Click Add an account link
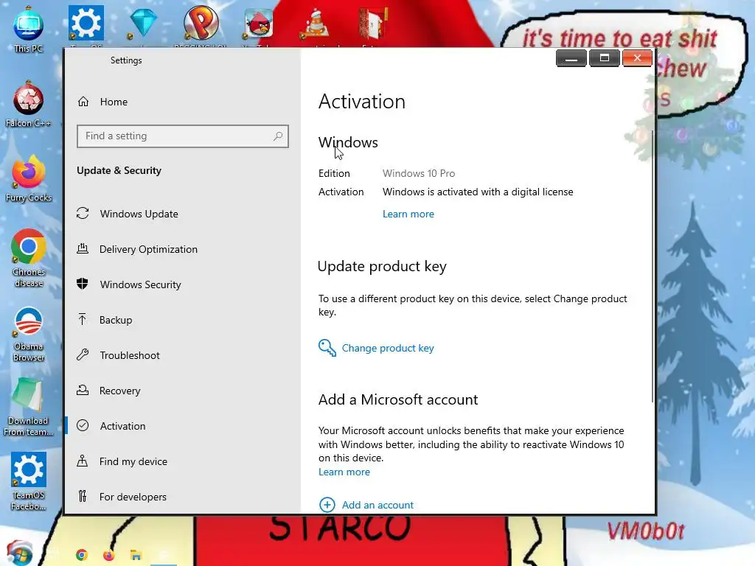This screenshot has width=755, height=566. tap(377, 505)
